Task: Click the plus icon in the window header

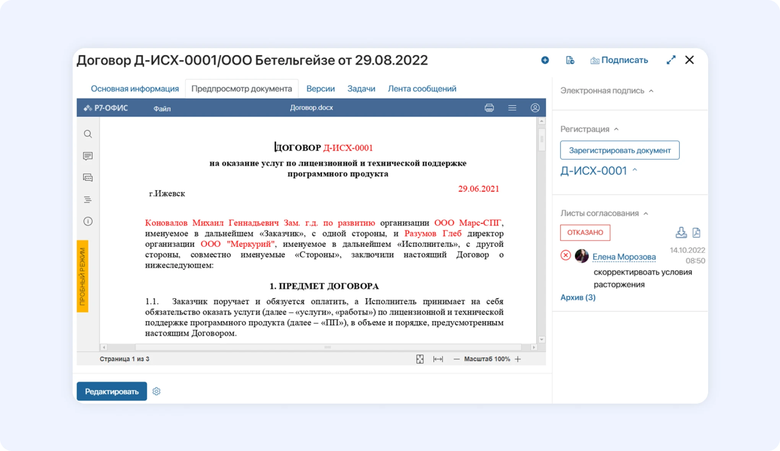Action: tap(545, 60)
